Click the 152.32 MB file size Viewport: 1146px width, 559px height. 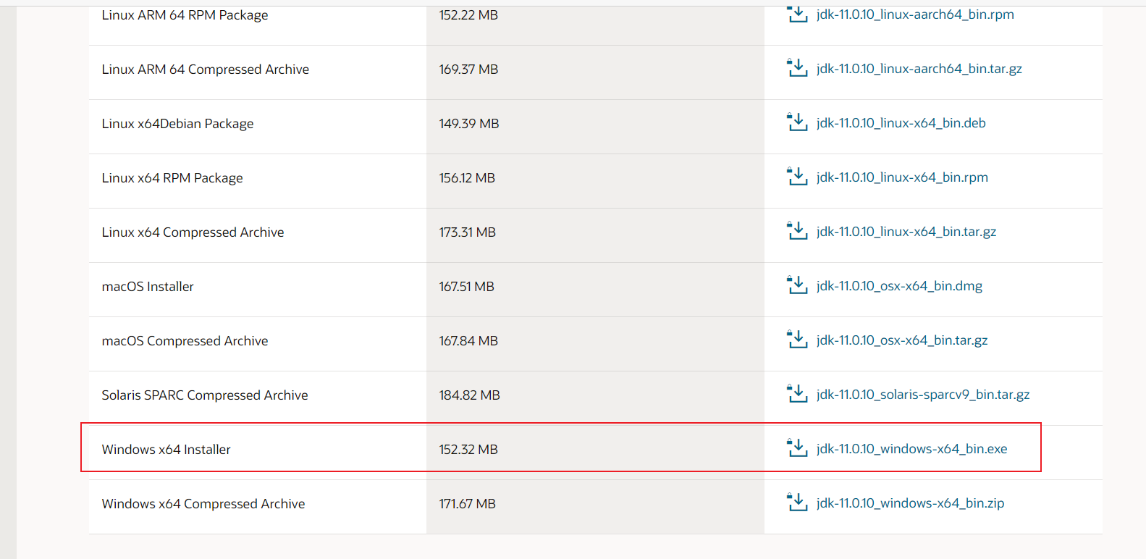(x=468, y=450)
